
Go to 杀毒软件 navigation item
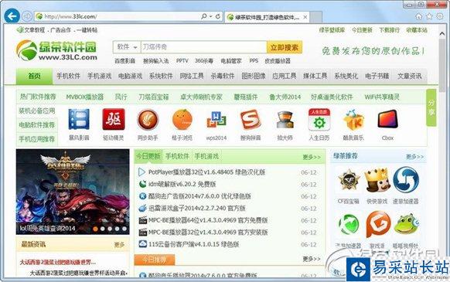tap(223, 76)
